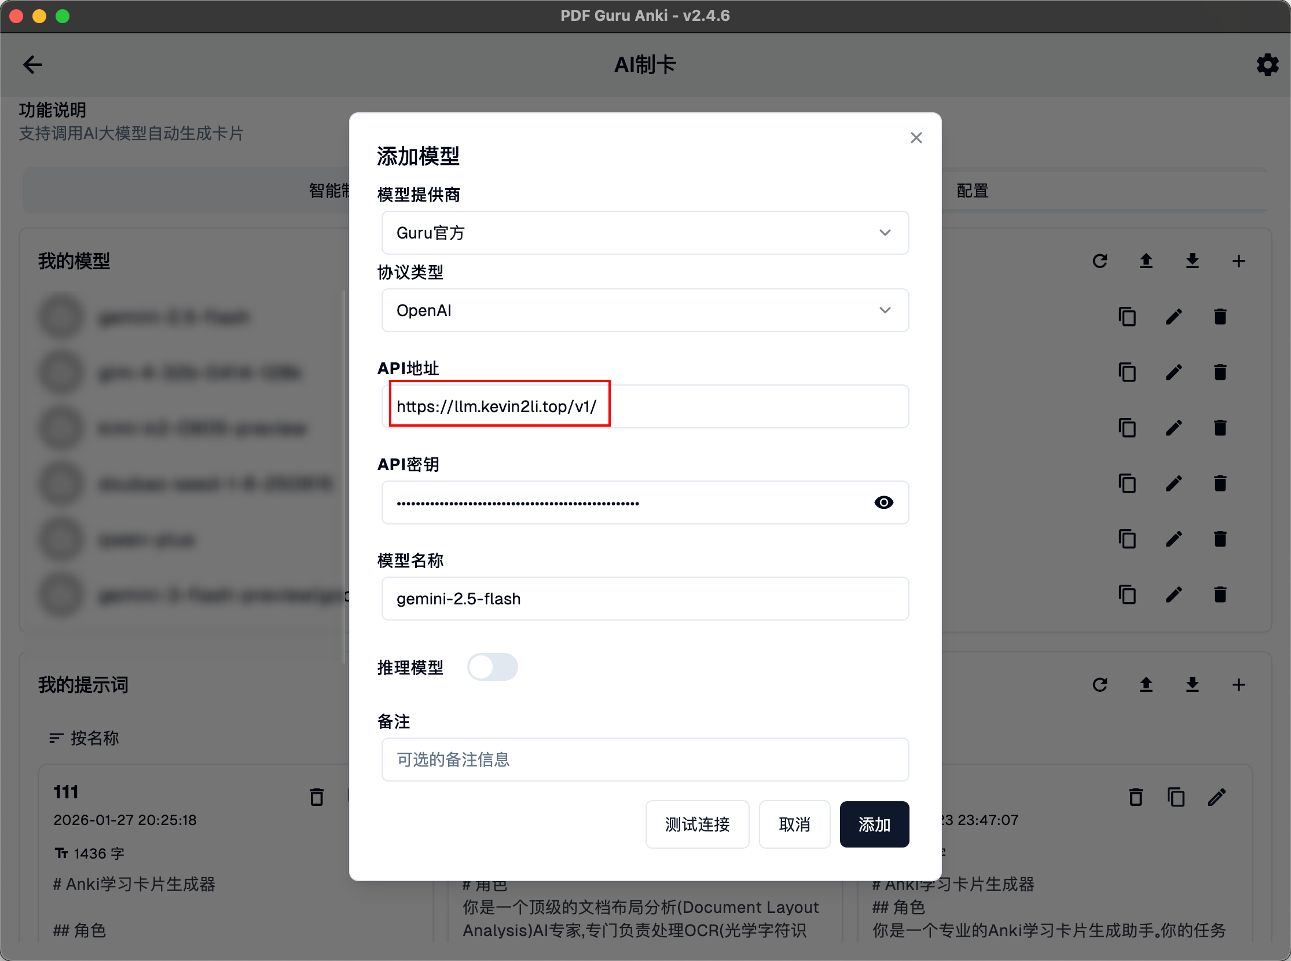Open the 按名称 sort selector
Screen dimensions: 1291x961
85,738
